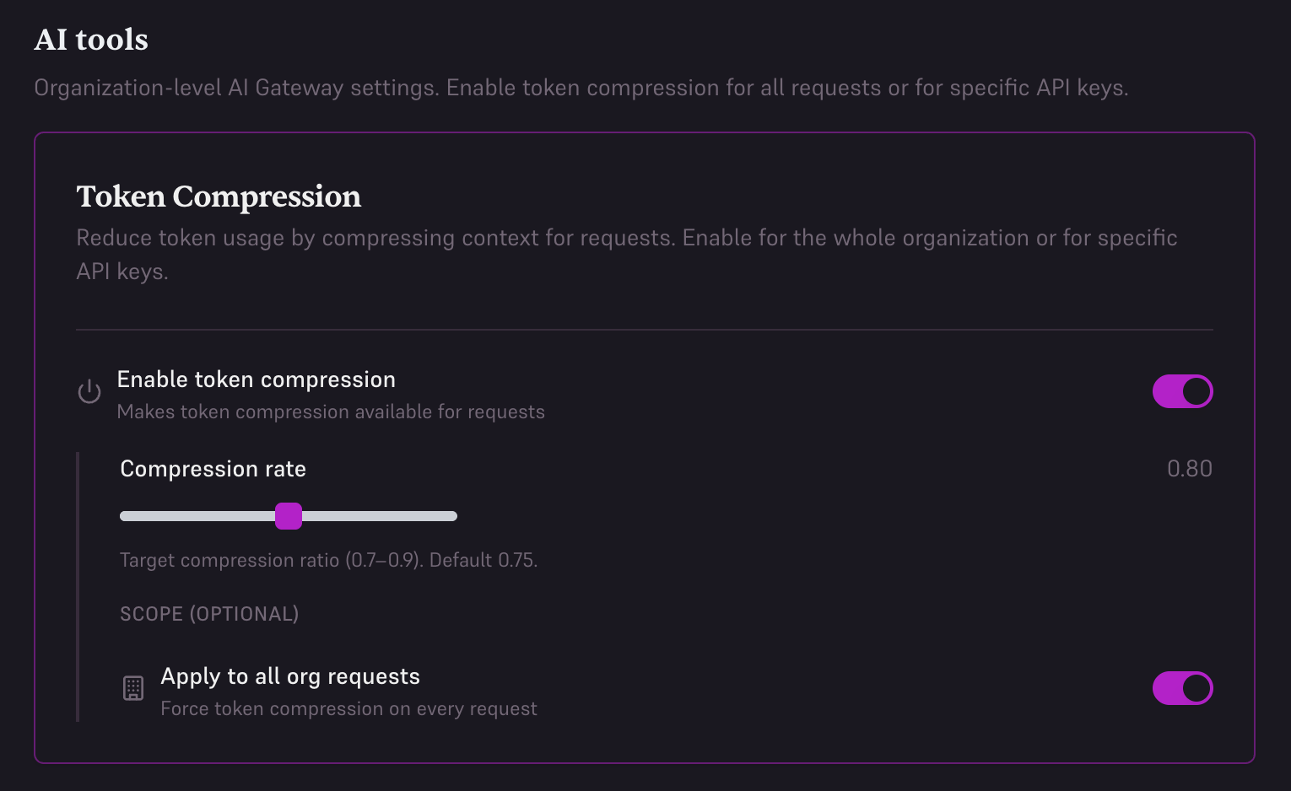Click the 'Apply to all org requests' label
This screenshot has width=1291, height=791.
pos(290,676)
